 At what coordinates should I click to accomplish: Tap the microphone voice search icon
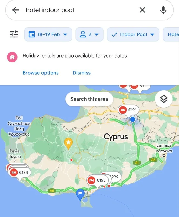[163, 10]
